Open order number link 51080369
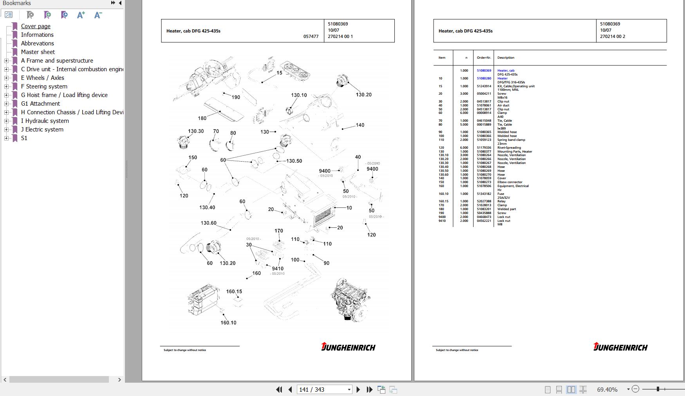The width and height of the screenshot is (685, 396). 484,70
